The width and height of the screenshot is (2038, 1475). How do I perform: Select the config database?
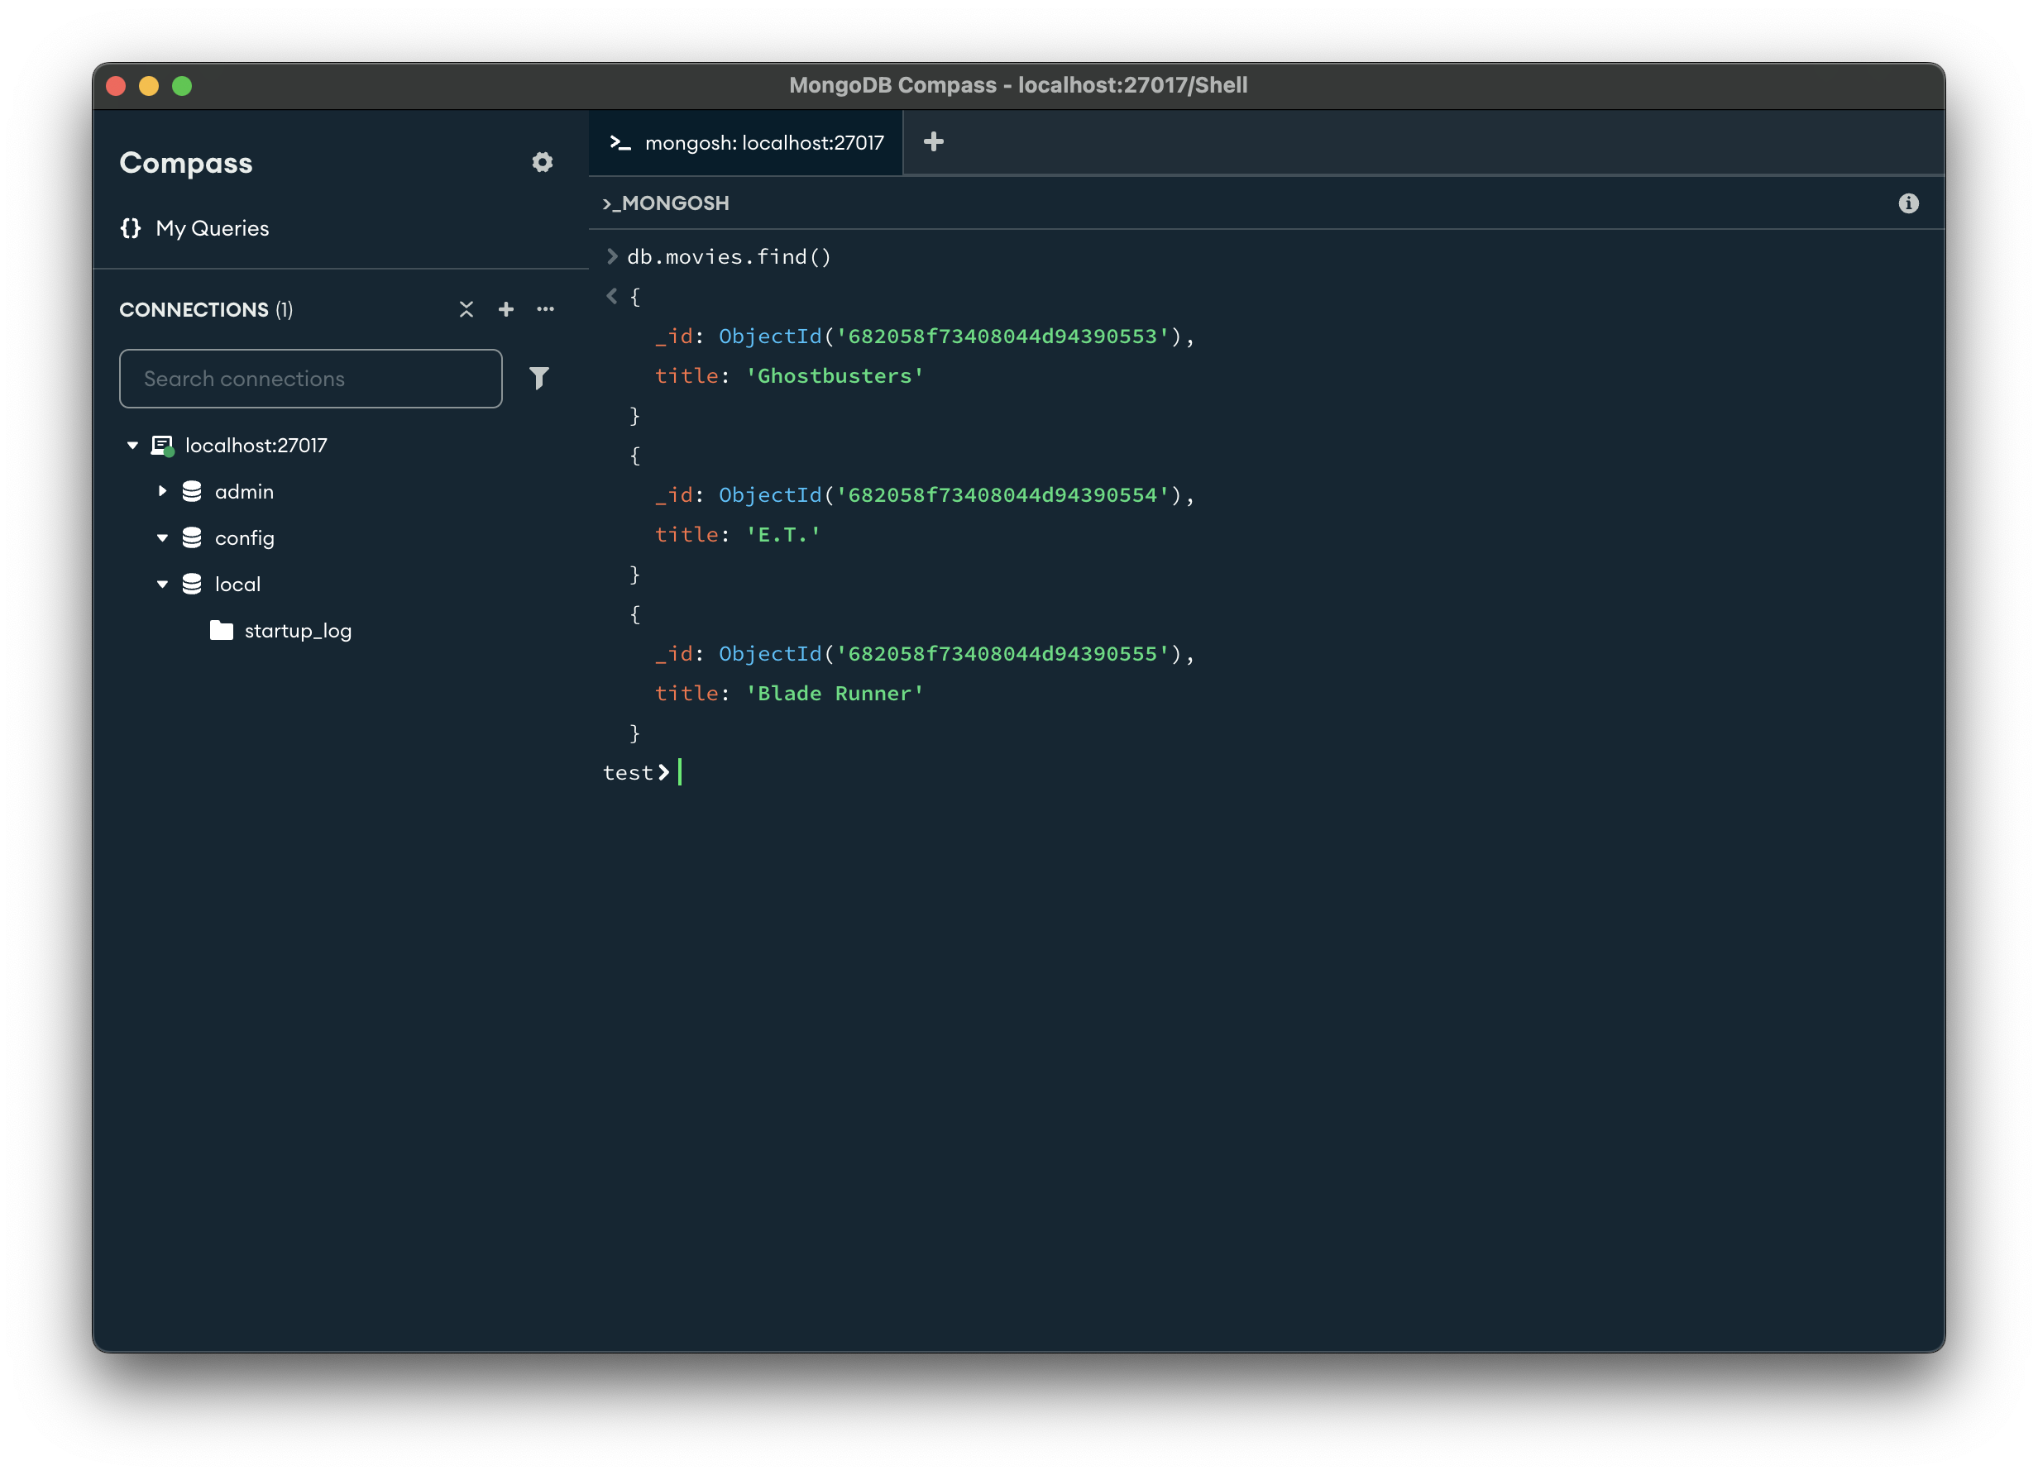coord(245,538)
